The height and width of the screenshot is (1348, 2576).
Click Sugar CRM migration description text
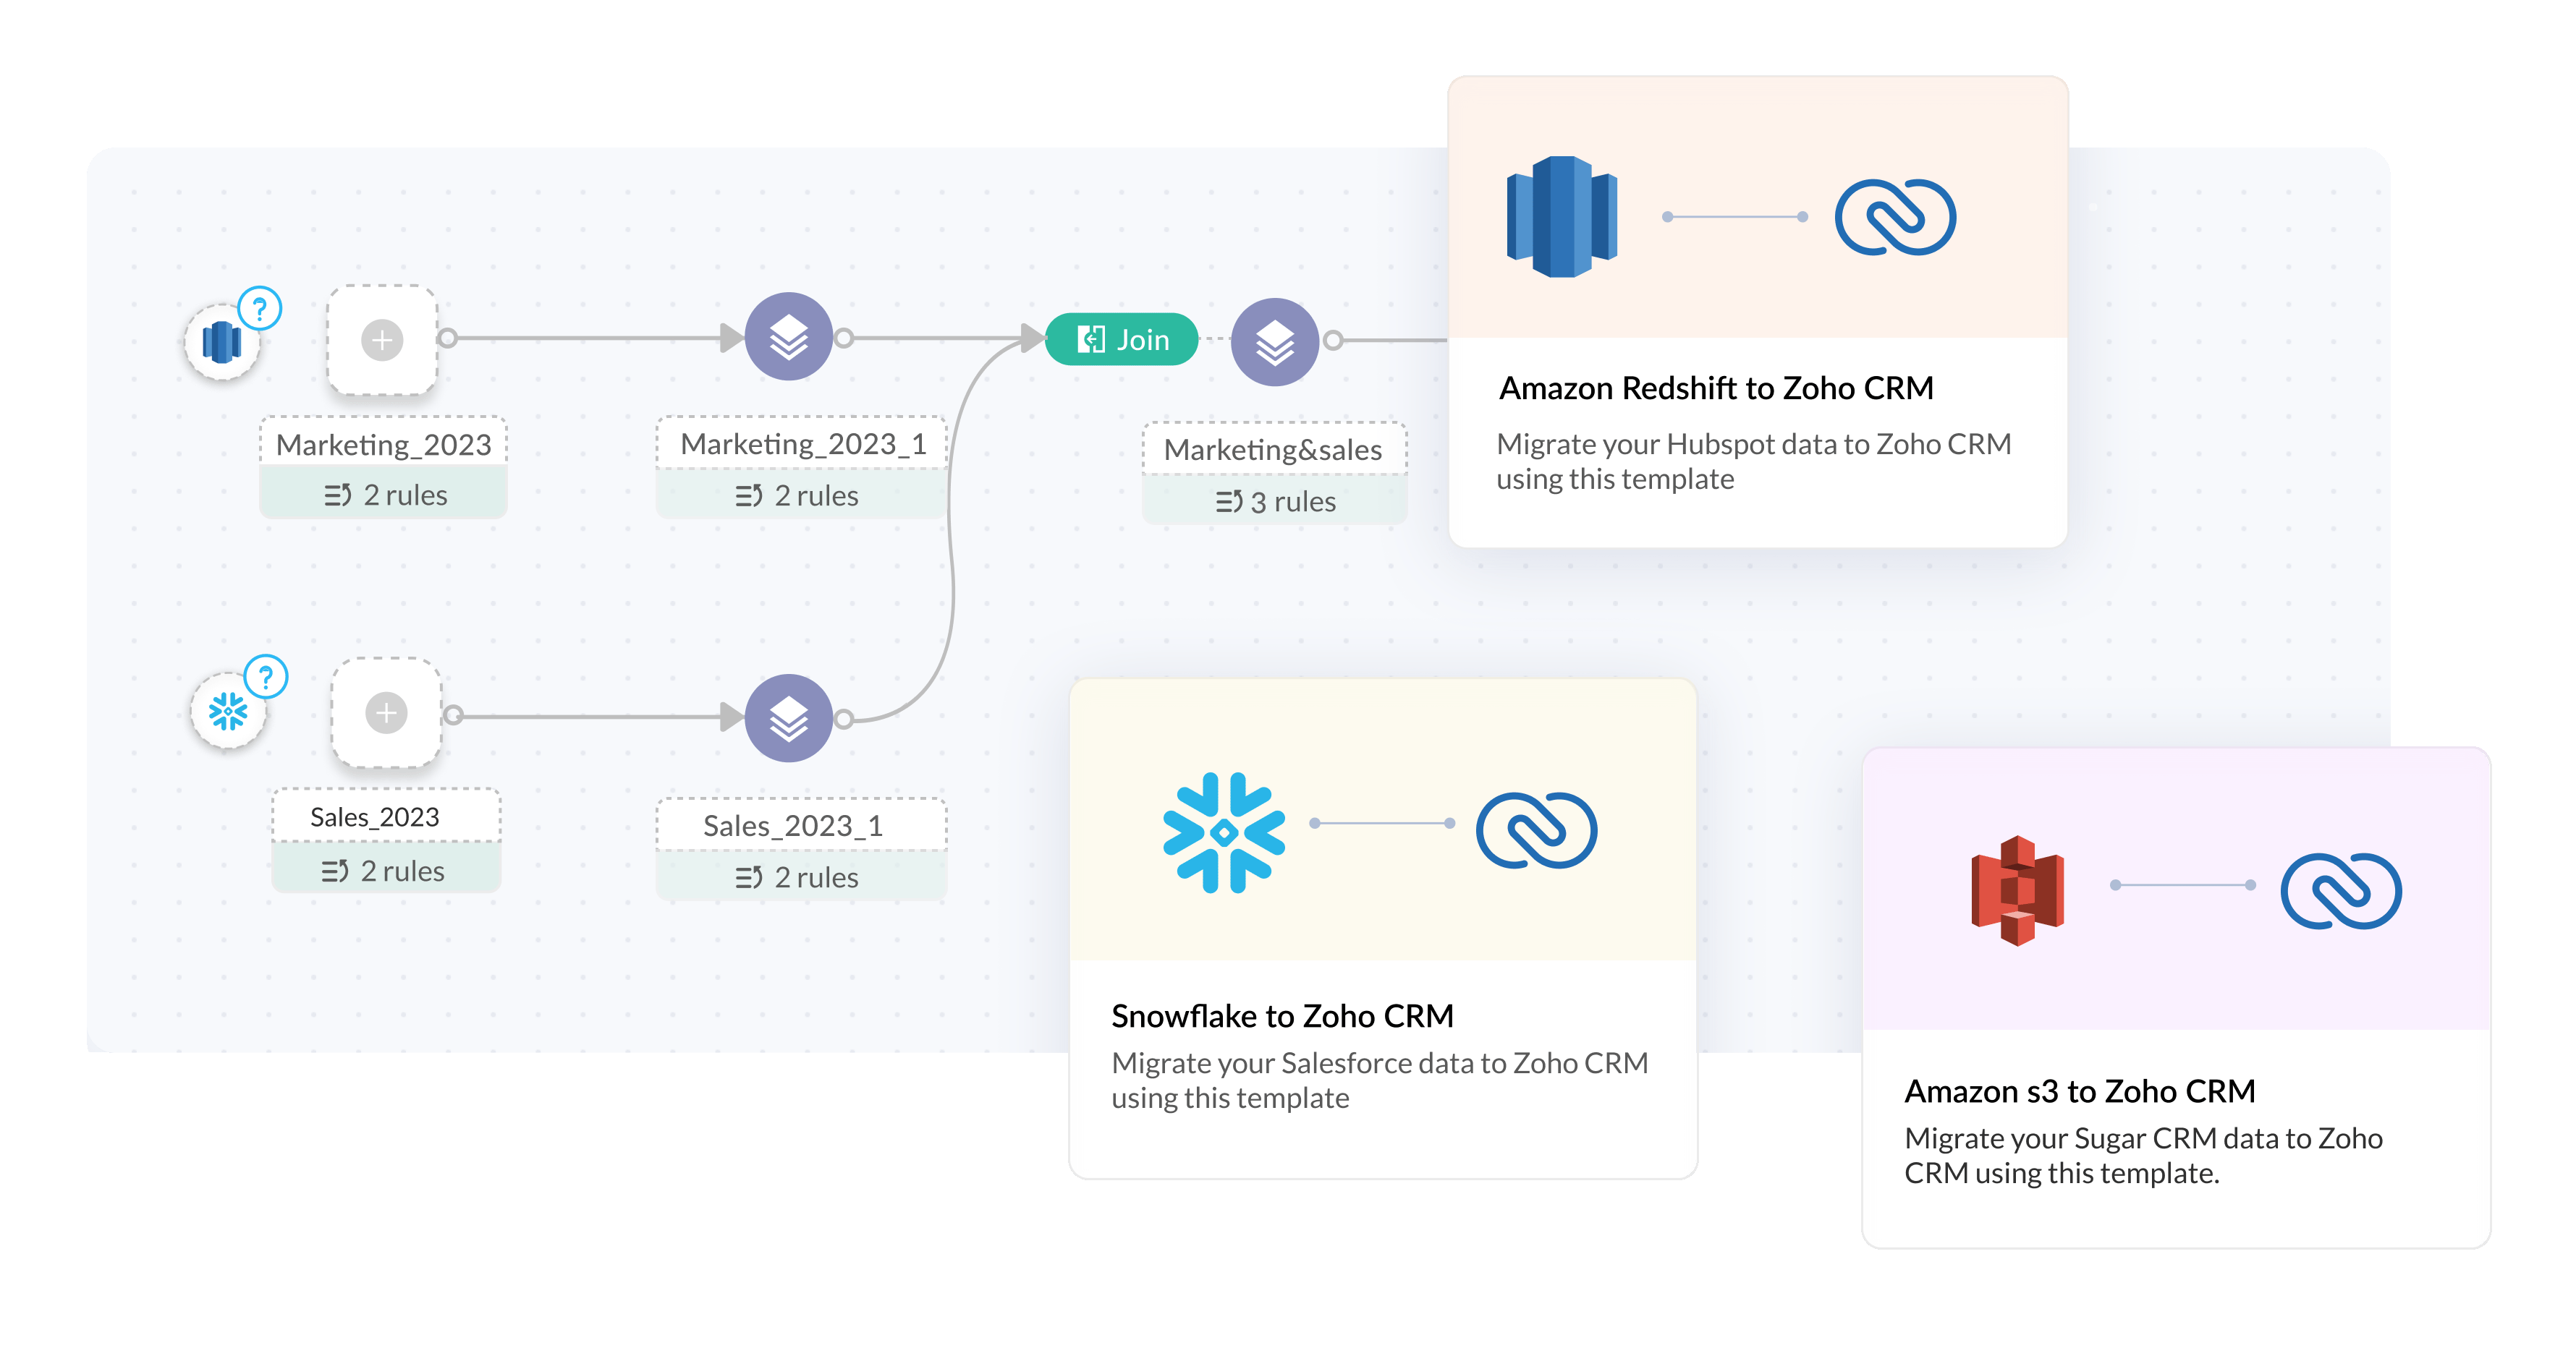tap(2143, 1155)
